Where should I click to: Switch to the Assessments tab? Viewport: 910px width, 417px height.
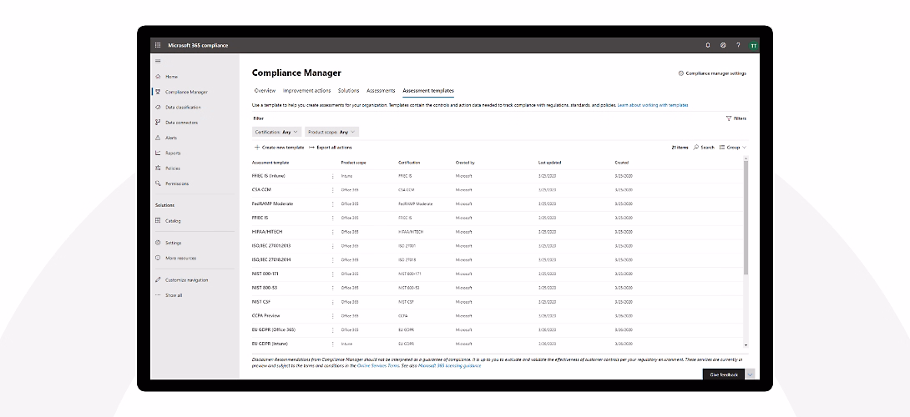tap(381, 90)
